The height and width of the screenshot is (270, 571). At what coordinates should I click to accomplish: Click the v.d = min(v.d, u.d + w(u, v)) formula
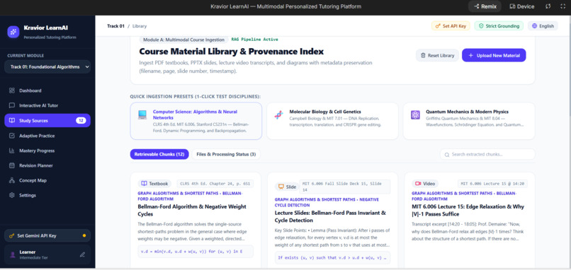click(196, 251)
